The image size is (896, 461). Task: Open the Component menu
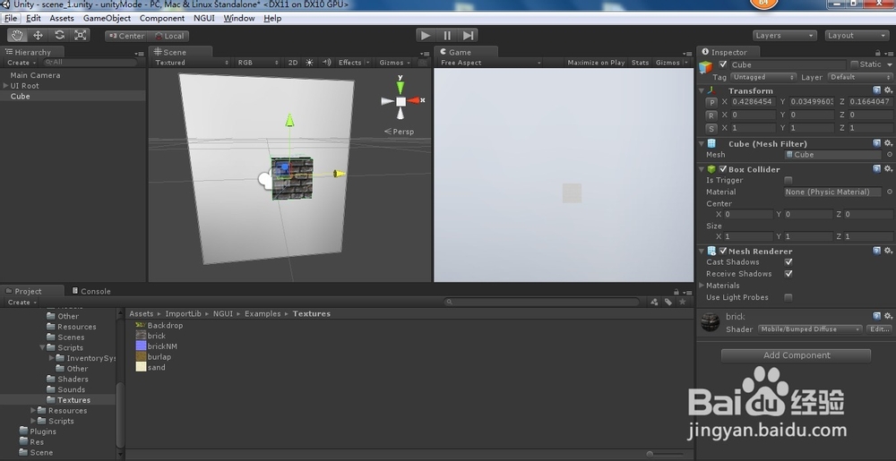[x=161, y=18]
